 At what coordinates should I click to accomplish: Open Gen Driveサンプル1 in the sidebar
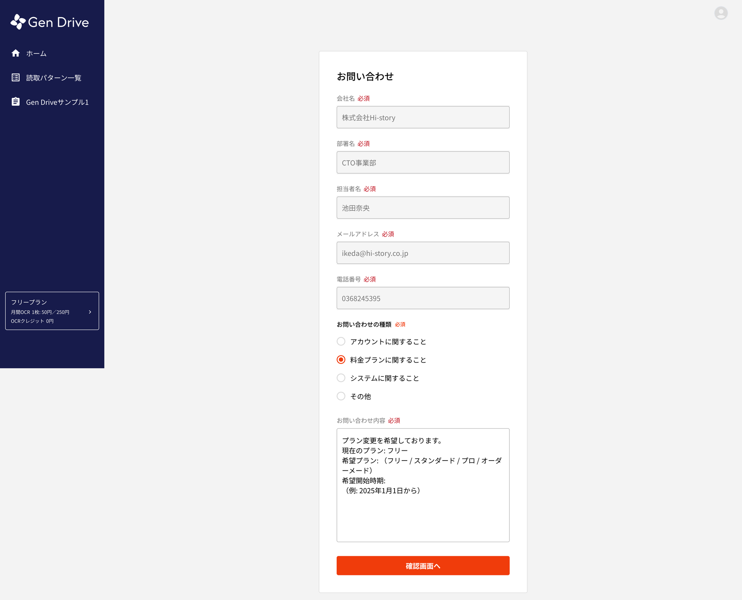click(x=57, y=102)
